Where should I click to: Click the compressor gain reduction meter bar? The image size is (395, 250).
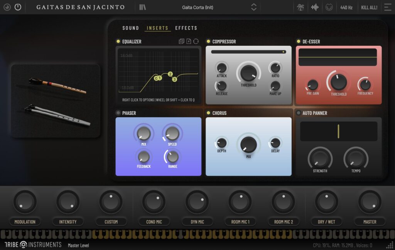point(248,52)
